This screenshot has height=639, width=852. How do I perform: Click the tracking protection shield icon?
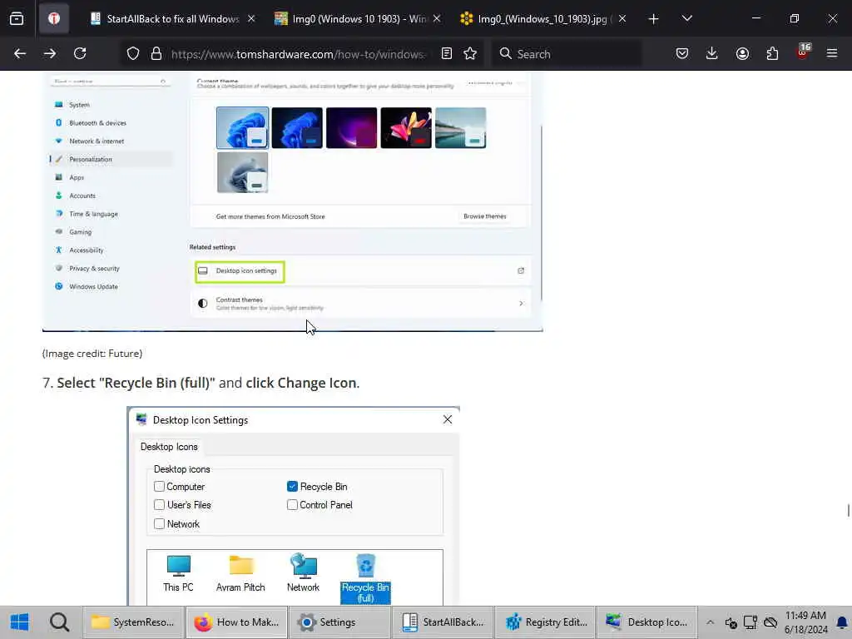pyautogui.click(x=133, y=53)
